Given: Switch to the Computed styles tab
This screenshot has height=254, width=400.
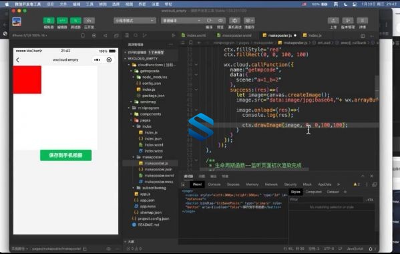Looking at the screenshot, I should coord(313,192).
